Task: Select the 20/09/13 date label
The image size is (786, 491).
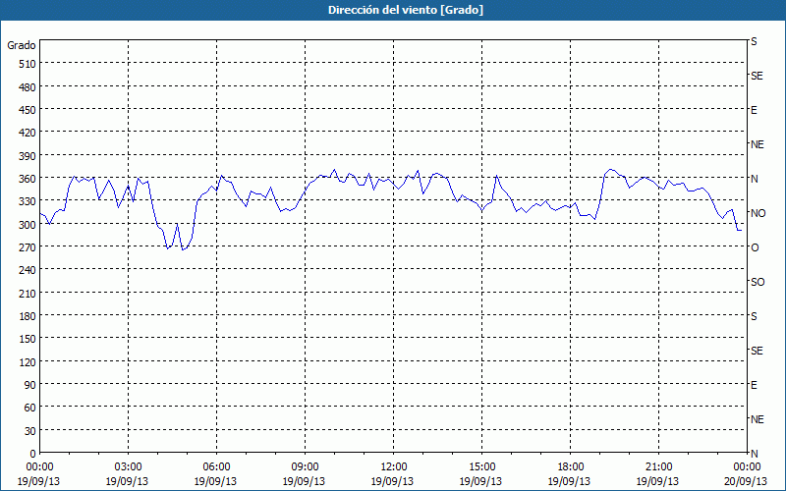Action: point(747,481)
